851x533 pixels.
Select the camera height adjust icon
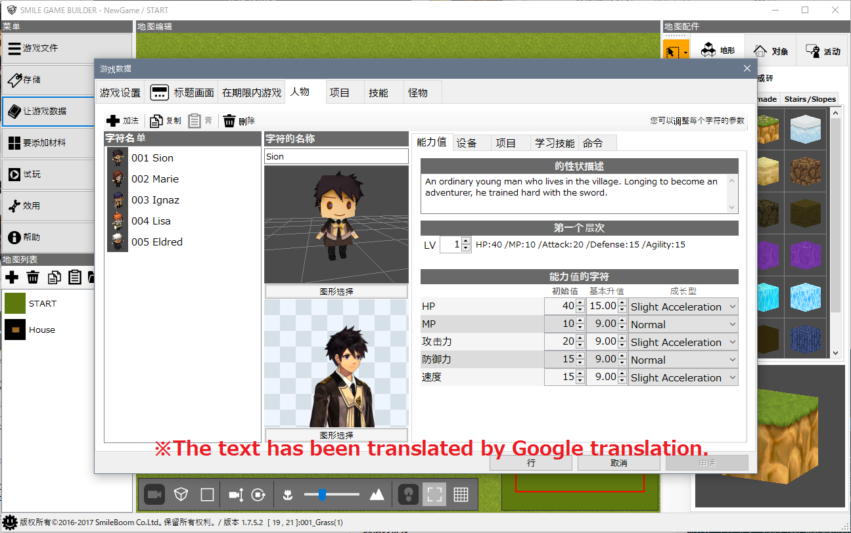tap(236, 494)
